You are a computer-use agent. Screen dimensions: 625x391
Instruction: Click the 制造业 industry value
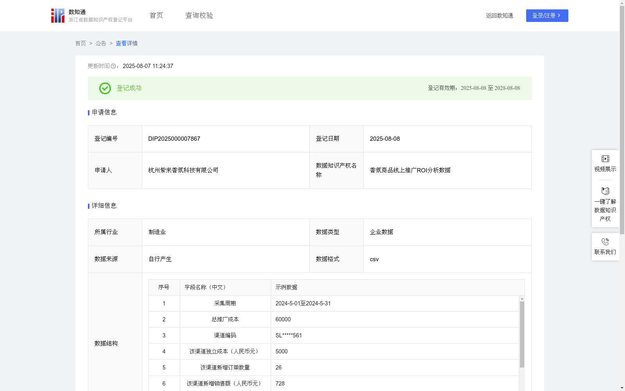157,232
